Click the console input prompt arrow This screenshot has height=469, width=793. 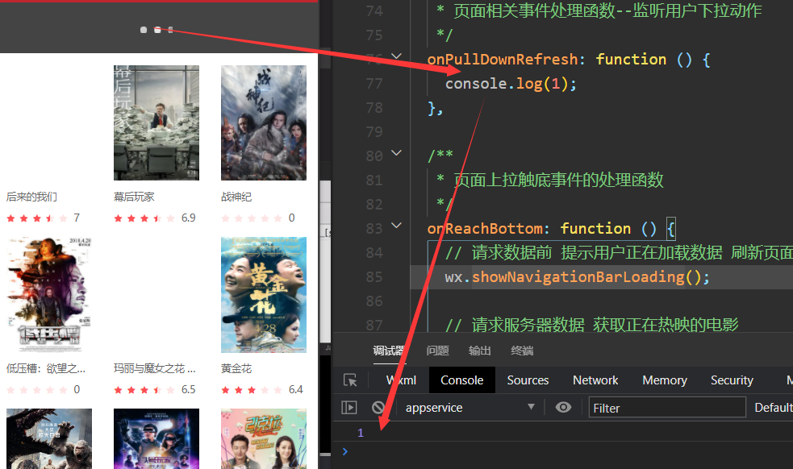[x=345, y=452]
